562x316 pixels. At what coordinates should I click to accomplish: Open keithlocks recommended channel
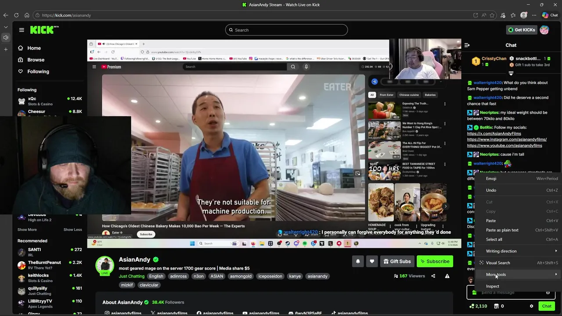[50, 278]
